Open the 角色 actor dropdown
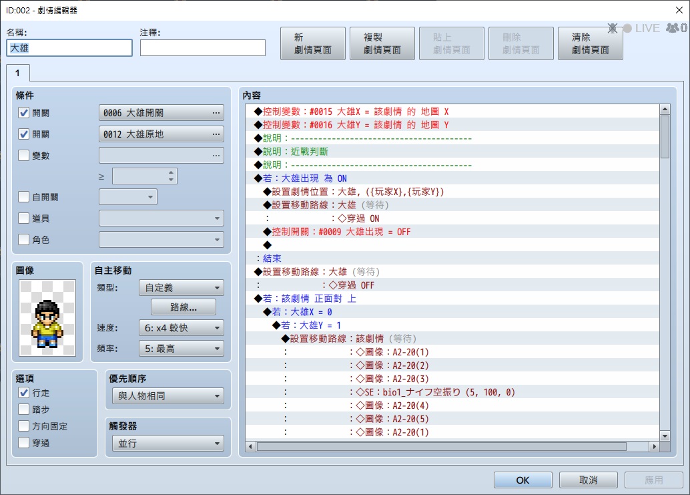690x495 pixels. click(x=161, y=240)
